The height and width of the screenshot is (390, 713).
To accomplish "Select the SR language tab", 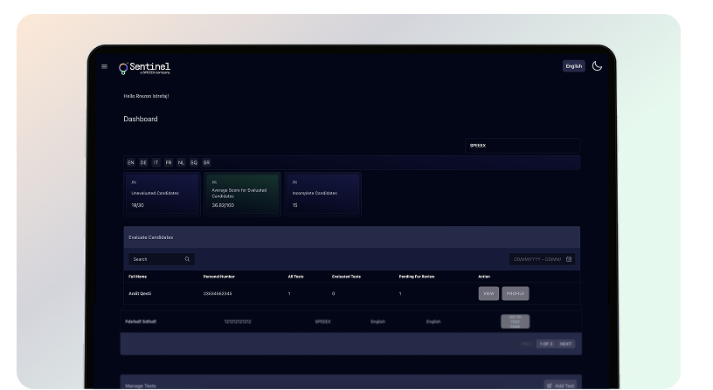I will tap(206, 162).
